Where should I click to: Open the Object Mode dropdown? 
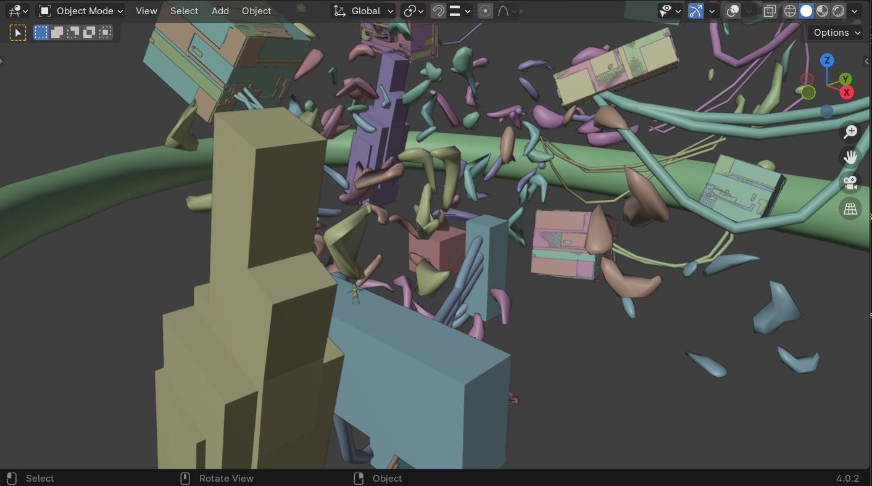point(81,11)
